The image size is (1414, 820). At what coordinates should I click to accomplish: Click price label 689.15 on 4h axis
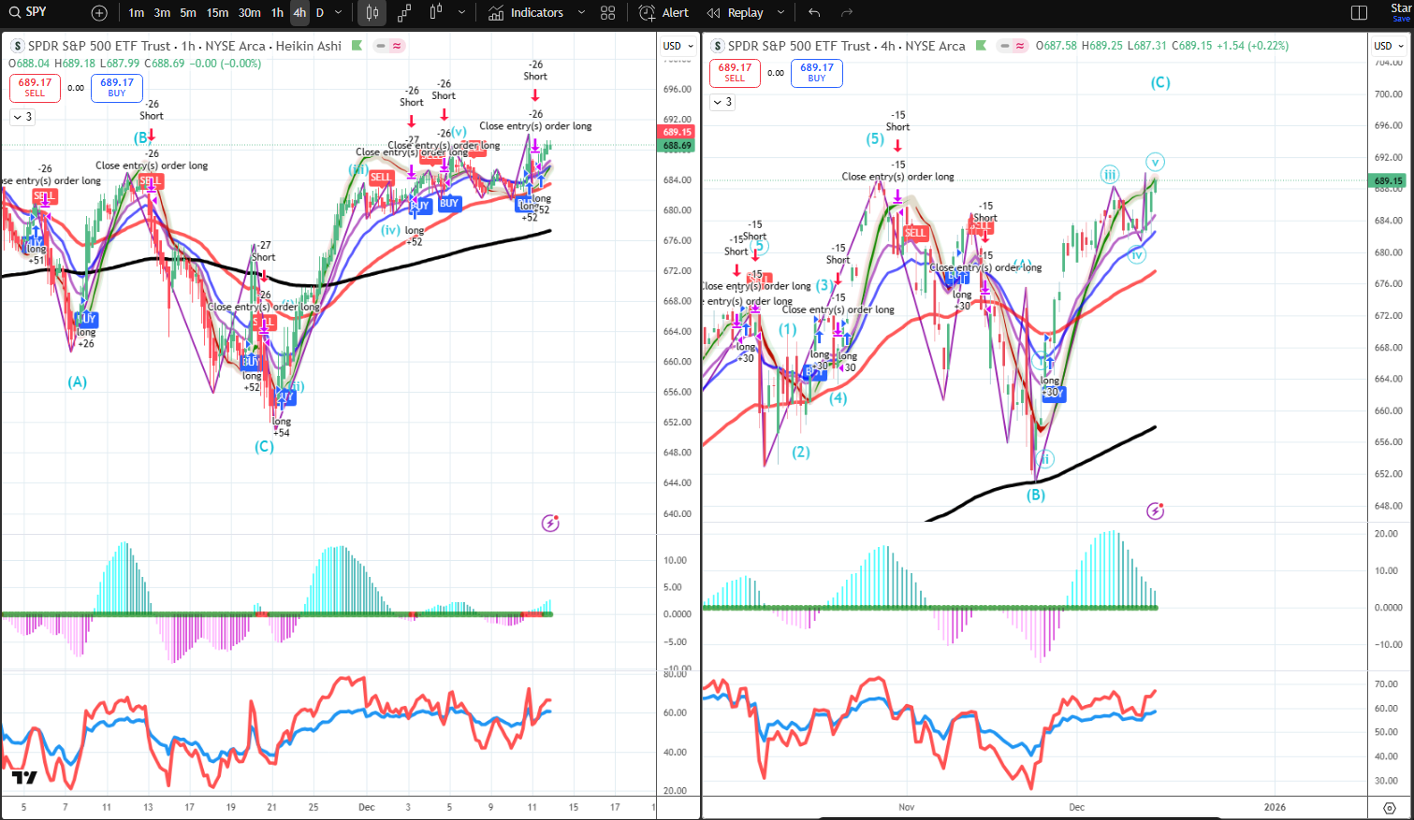[x=1389, y=181]
